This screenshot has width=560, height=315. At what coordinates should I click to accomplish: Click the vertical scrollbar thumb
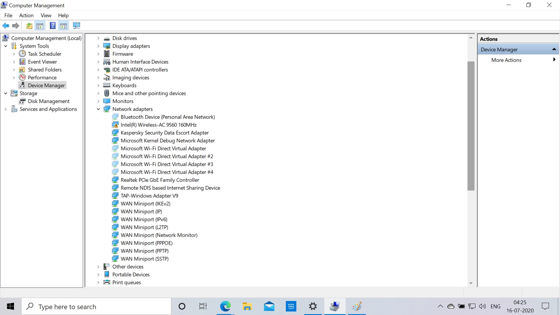pos(471,126)
